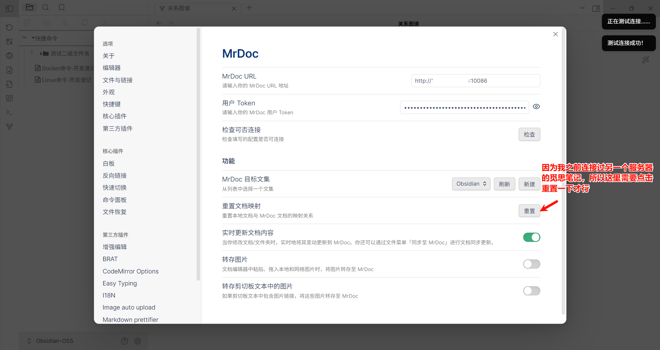Open a new tab with the plus icon
The height and width of the screenshot is (350, 660).
point(249,8)
